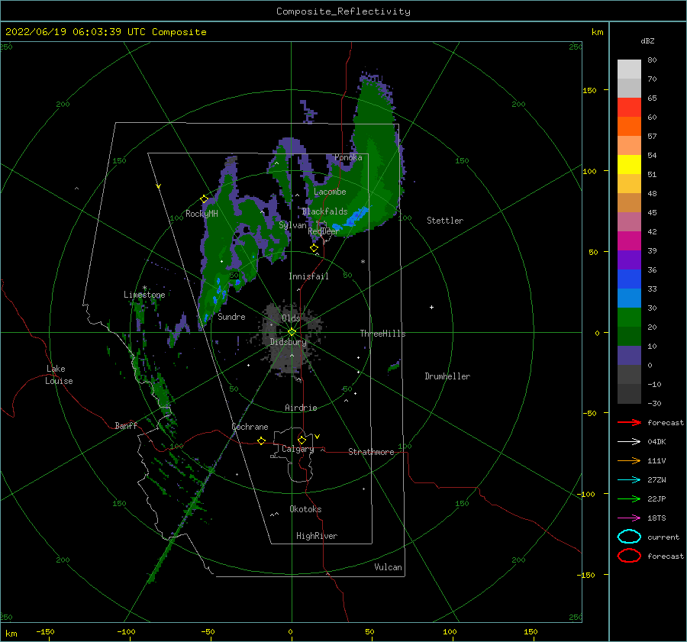Click the Lacombe city label
Screen dimensions: 687x642
click(x=330, y=192)
